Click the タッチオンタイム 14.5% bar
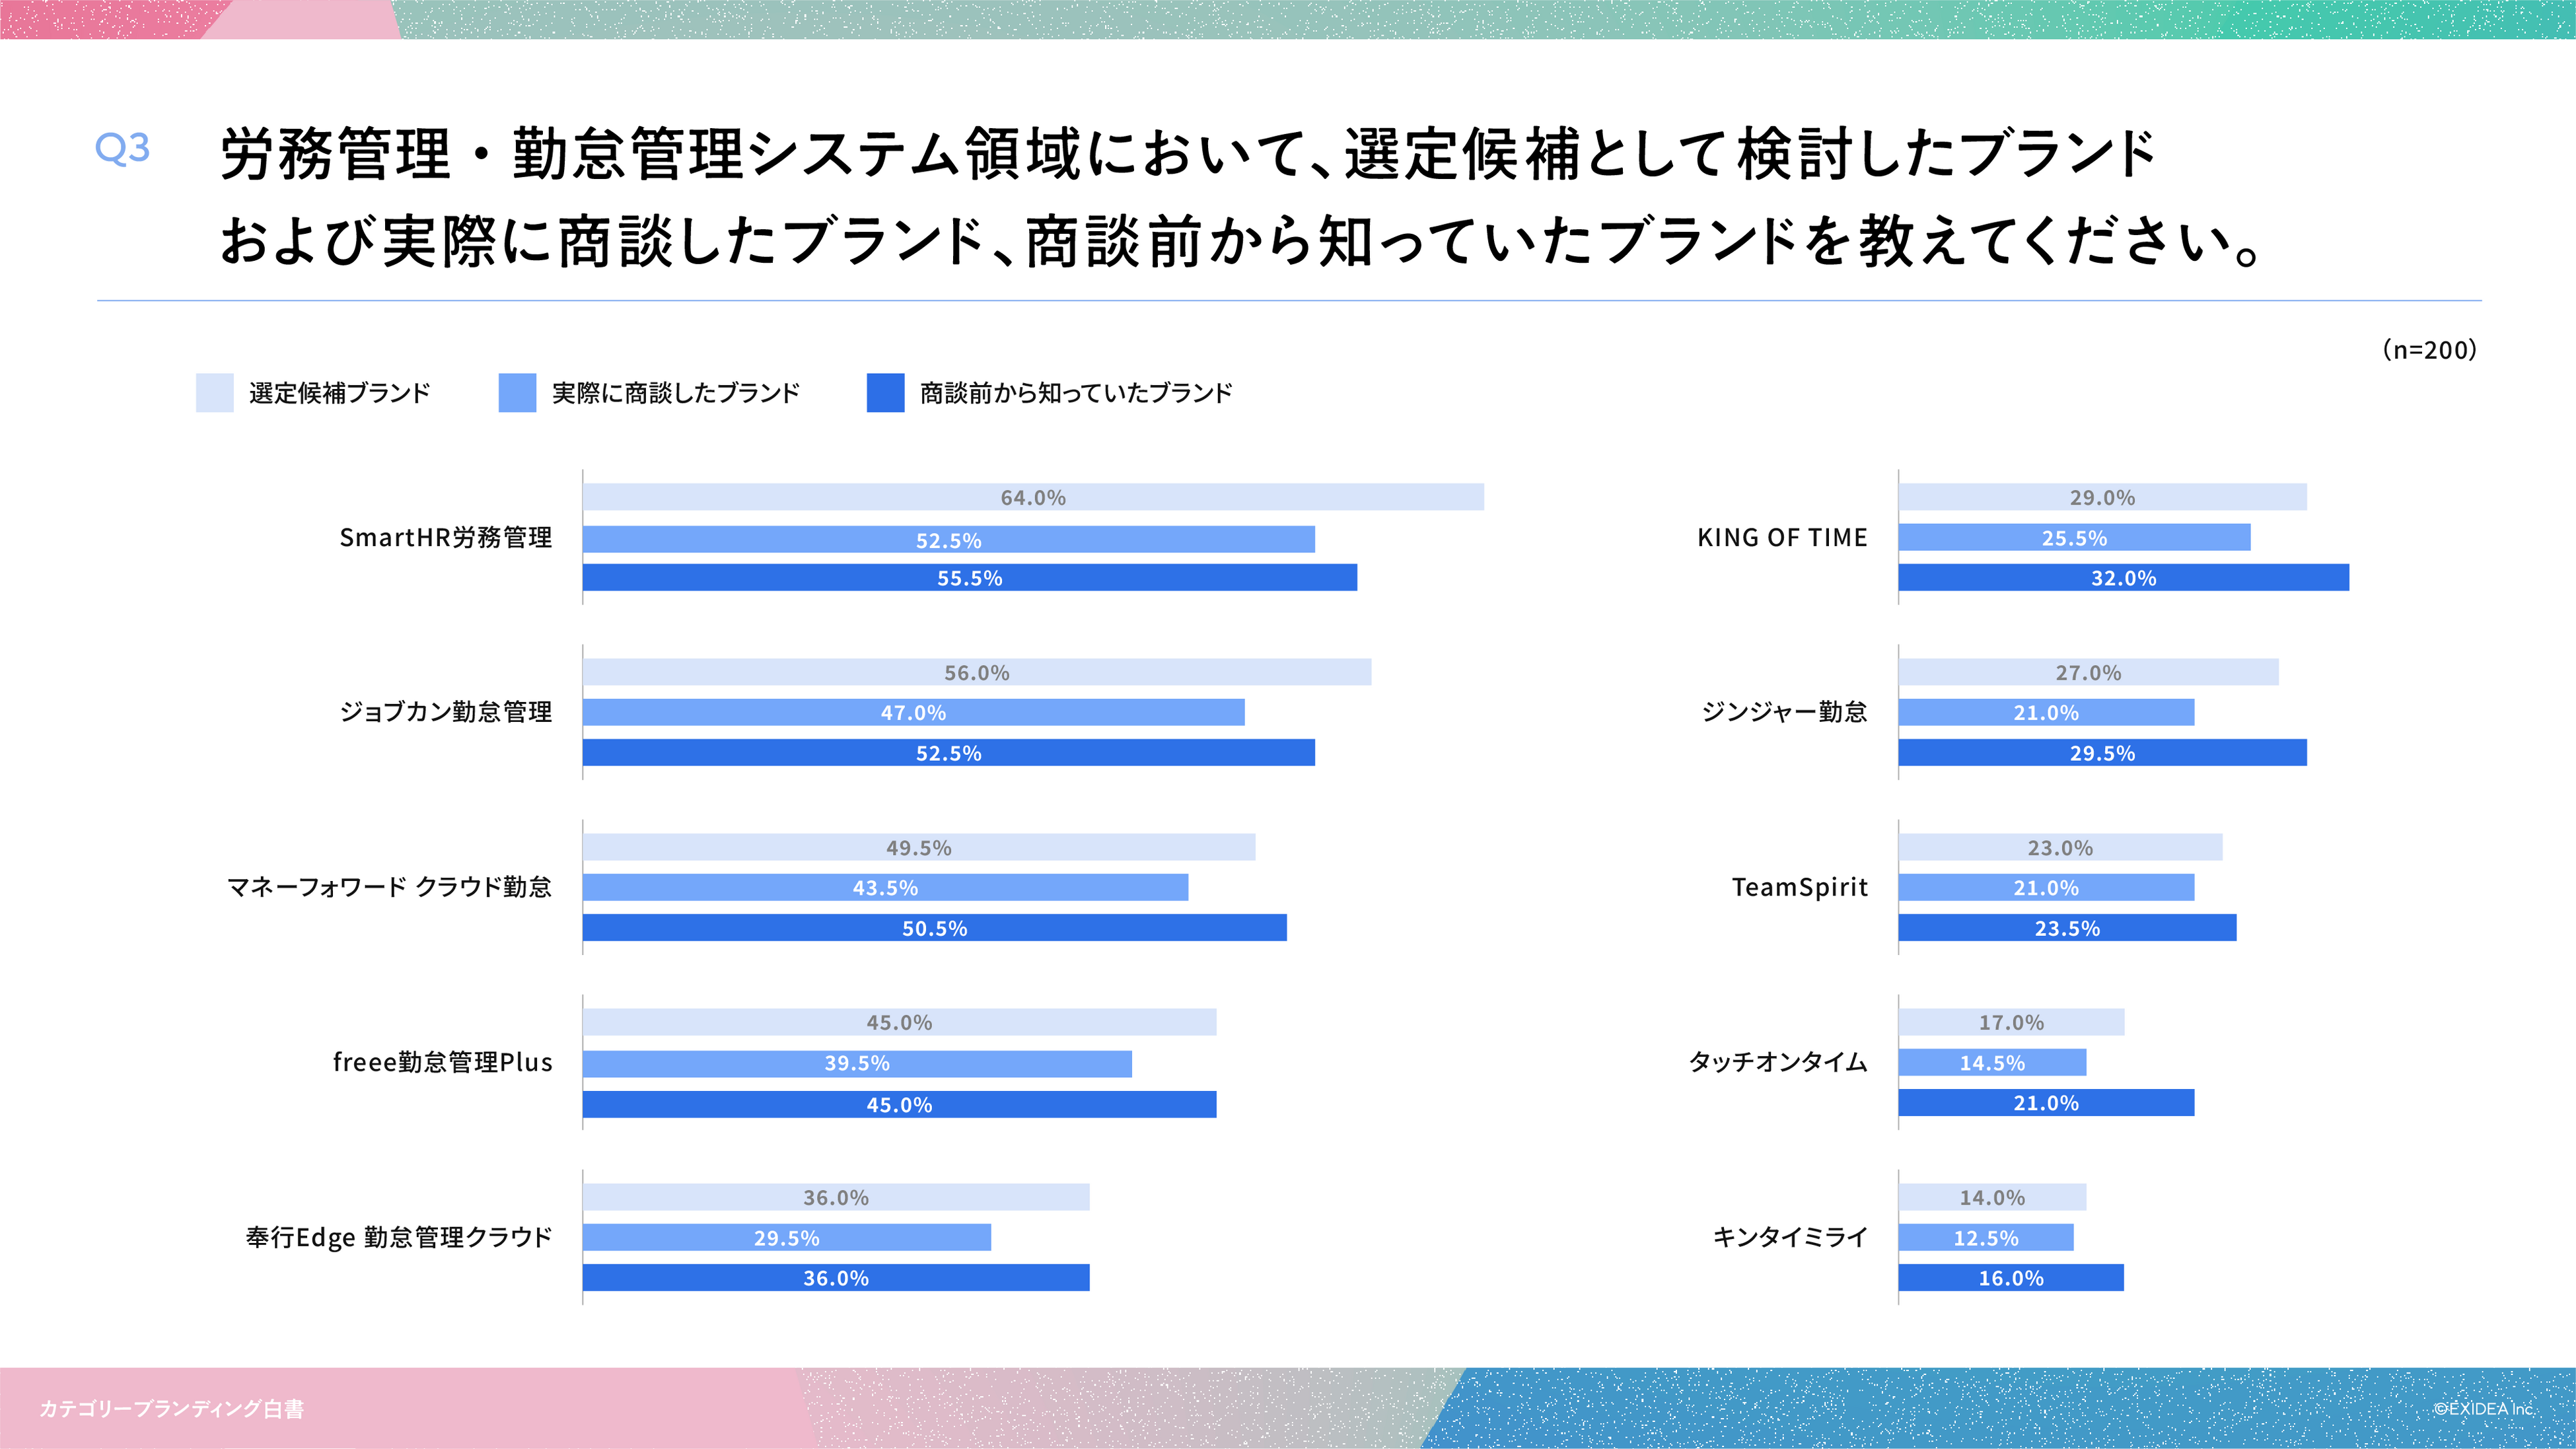Viewport: 2576px width, 1449px height. pyautogui.click(x=1992, y=1063)
